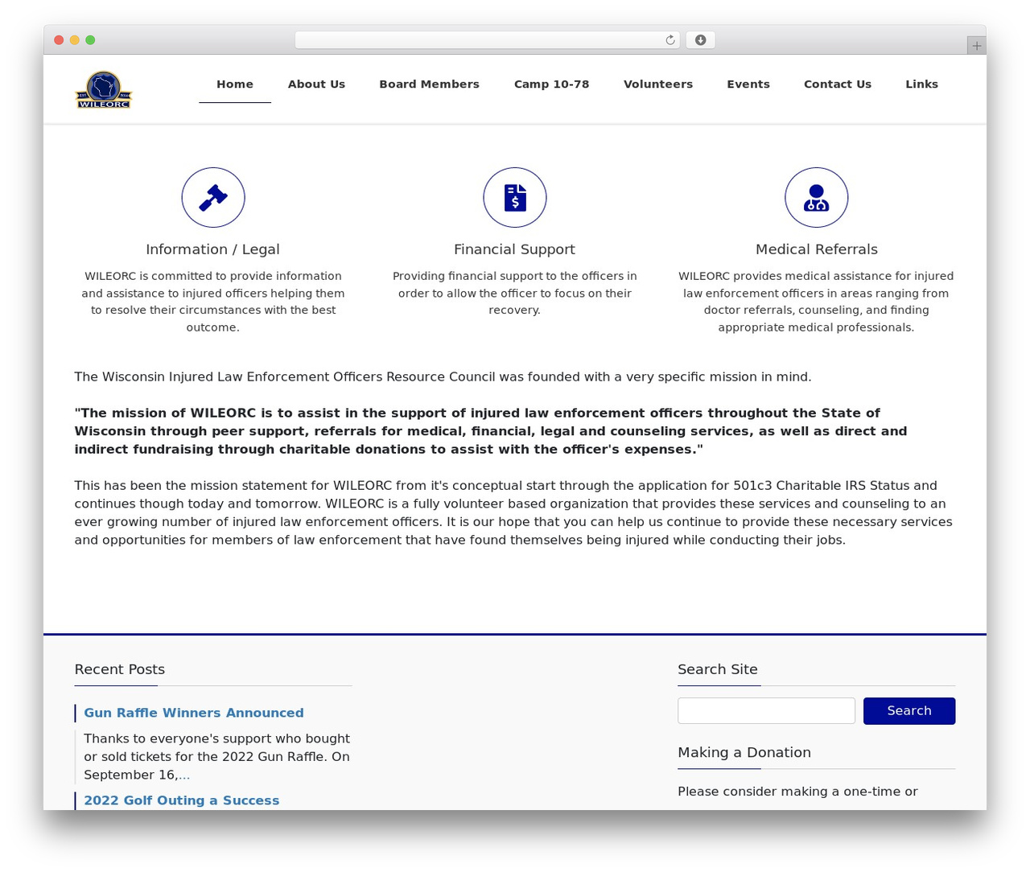Open the Events page
Viewport: 1030px width, 872px height.
[x=748, y=84]
